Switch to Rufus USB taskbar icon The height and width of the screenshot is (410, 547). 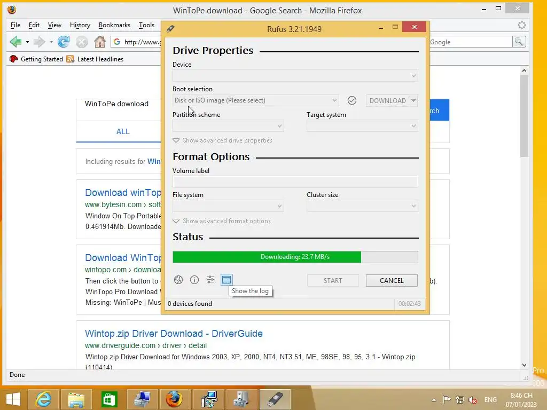275,399
